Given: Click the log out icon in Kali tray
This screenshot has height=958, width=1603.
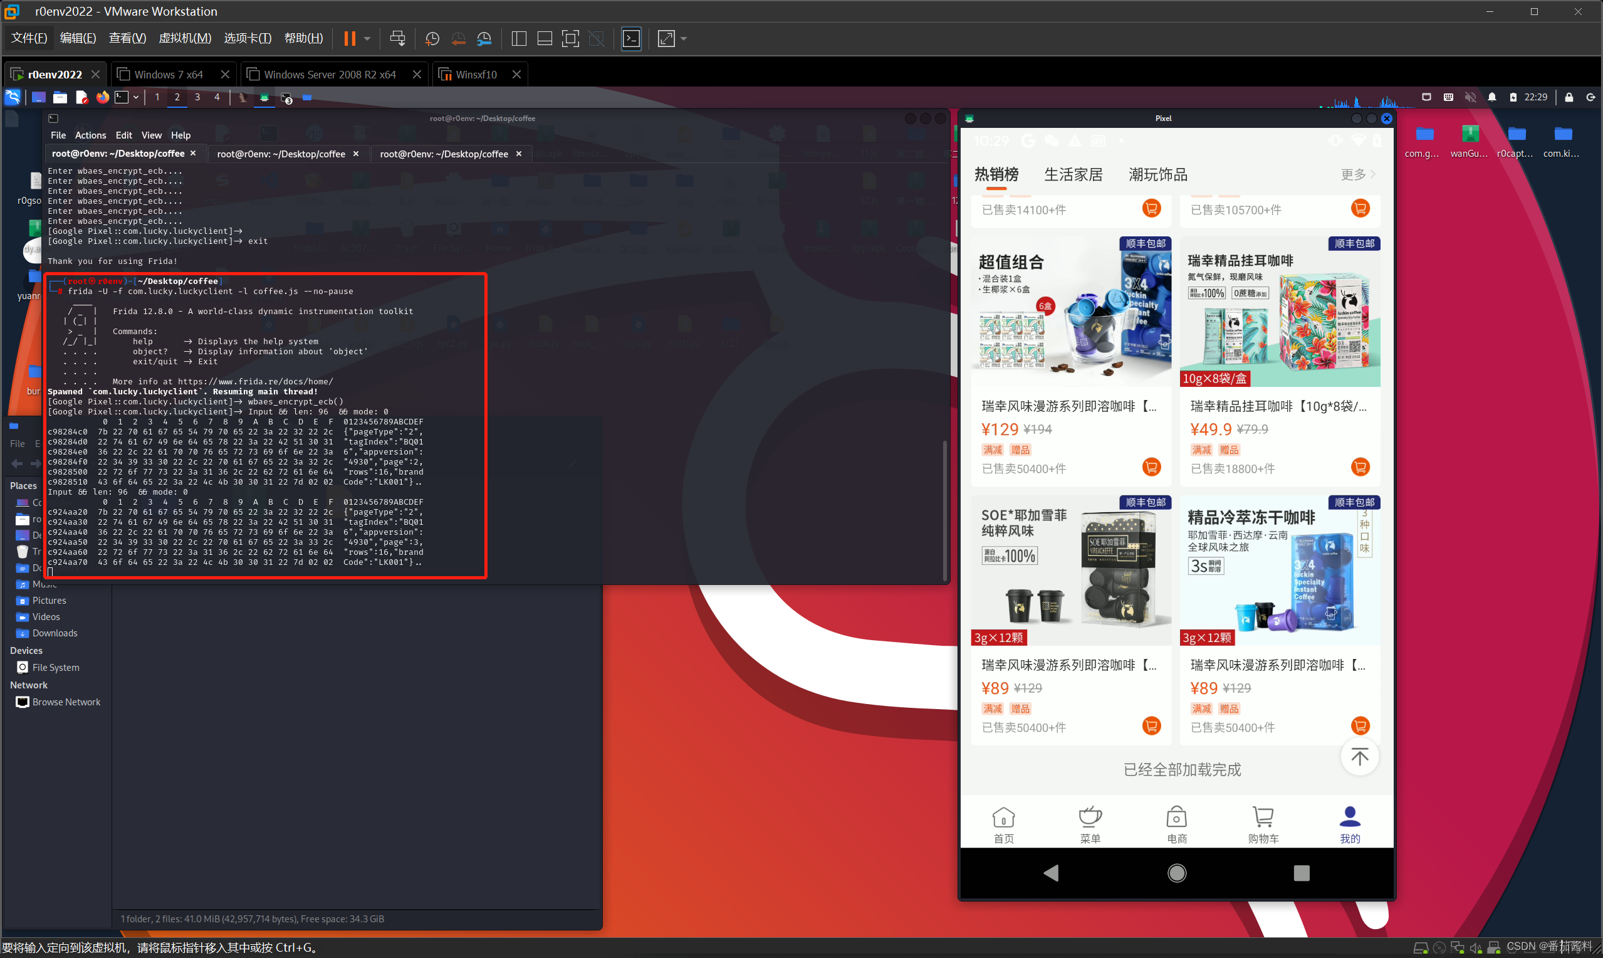Looking at the screenshot, I should point(1590,97).
